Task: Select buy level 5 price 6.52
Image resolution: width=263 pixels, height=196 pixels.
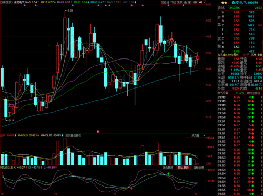Action: (x=236, y=51)
